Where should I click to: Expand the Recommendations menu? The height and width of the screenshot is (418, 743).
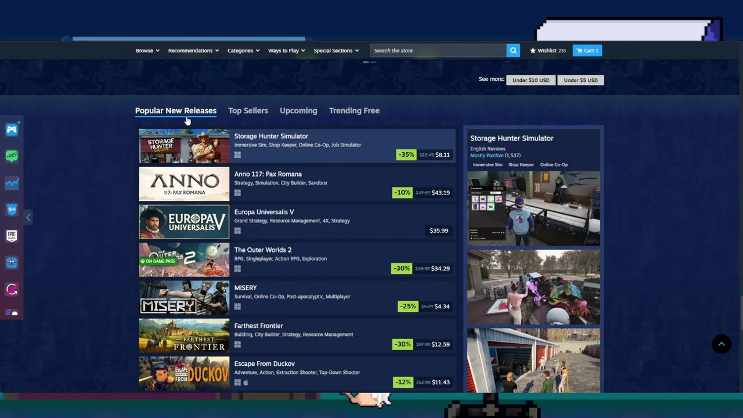[x=193, y=51]
